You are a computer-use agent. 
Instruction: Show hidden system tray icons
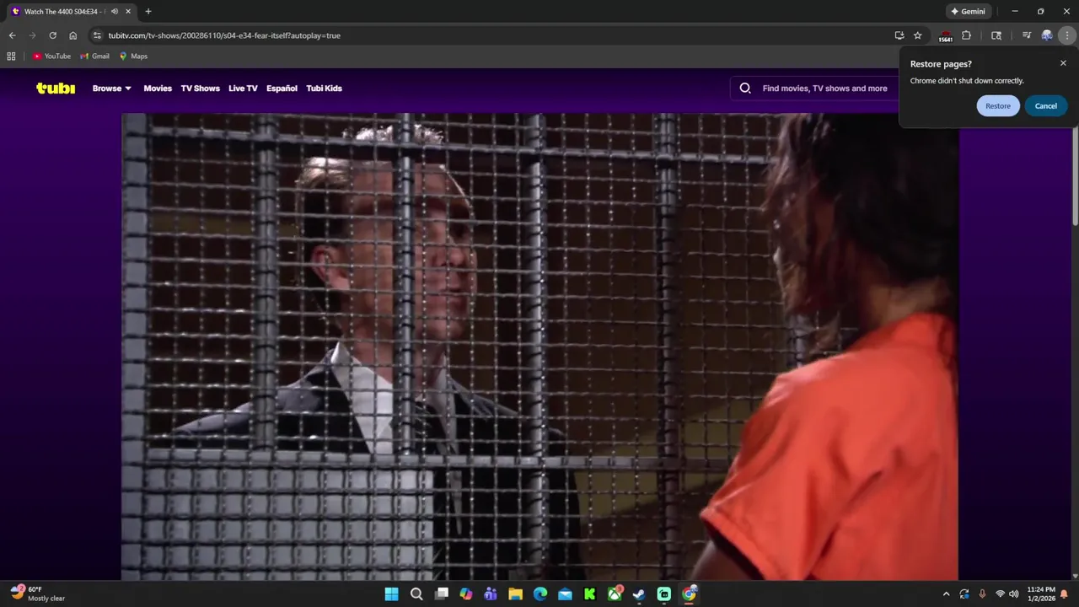[946, 594]
